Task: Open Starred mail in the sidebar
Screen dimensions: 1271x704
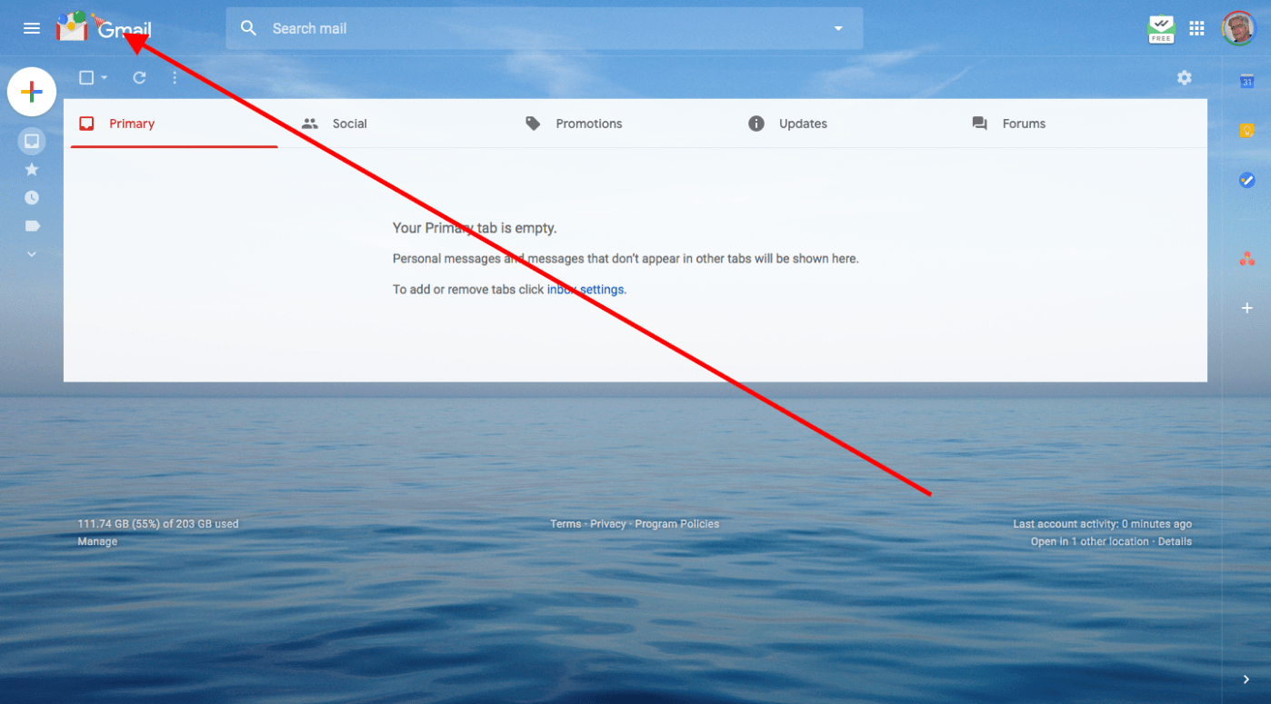Action: coord(32,170)
